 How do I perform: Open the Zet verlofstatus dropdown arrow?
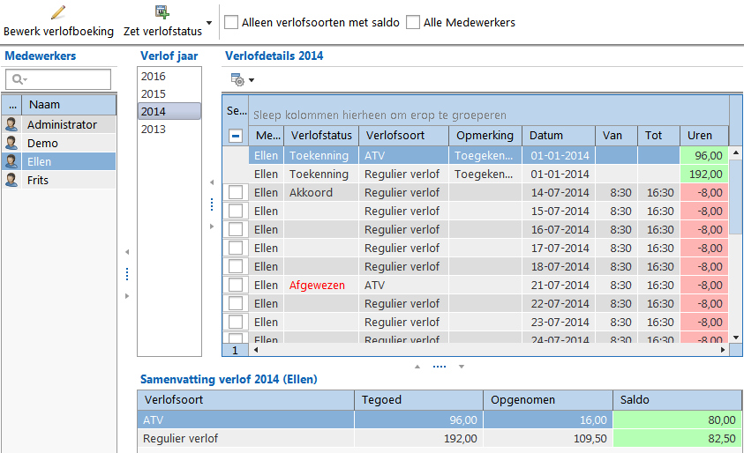point(209,22)
